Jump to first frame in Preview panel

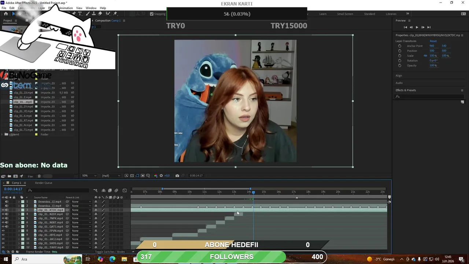pyautogui.click(x=405, y=27)
